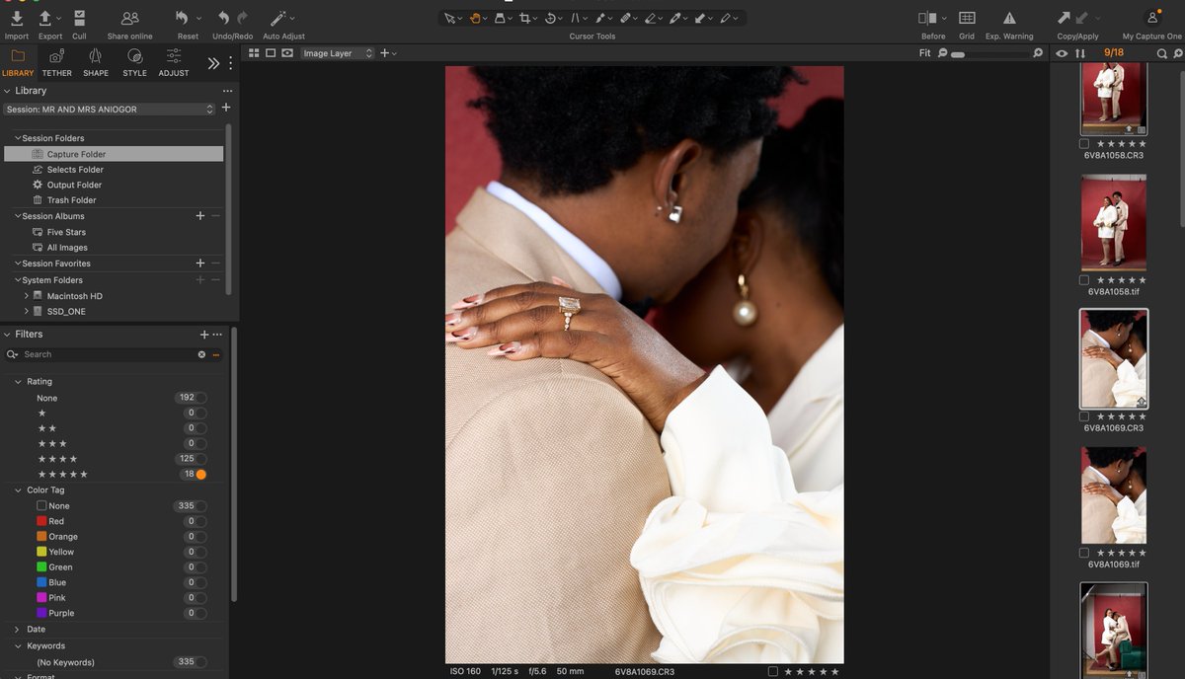Toggle browser eye icon

(1062, 53)
